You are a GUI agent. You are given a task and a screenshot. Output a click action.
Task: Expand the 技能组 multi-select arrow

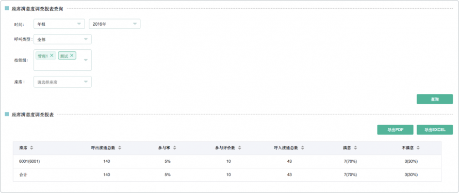click(86, 60)
